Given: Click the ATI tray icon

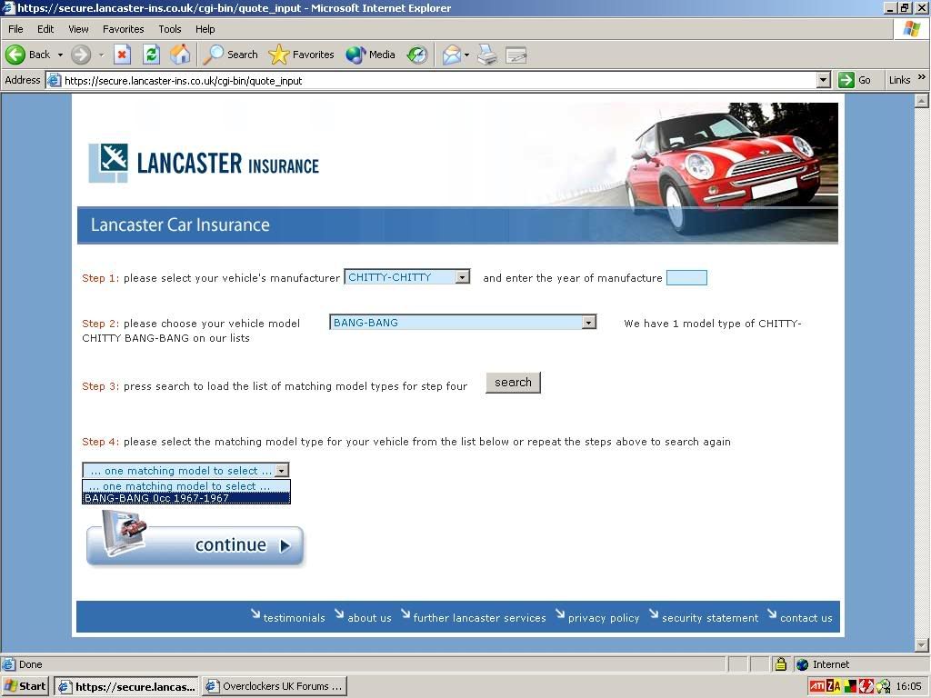Looking at the screenshot, I should (x=817, y=687).
